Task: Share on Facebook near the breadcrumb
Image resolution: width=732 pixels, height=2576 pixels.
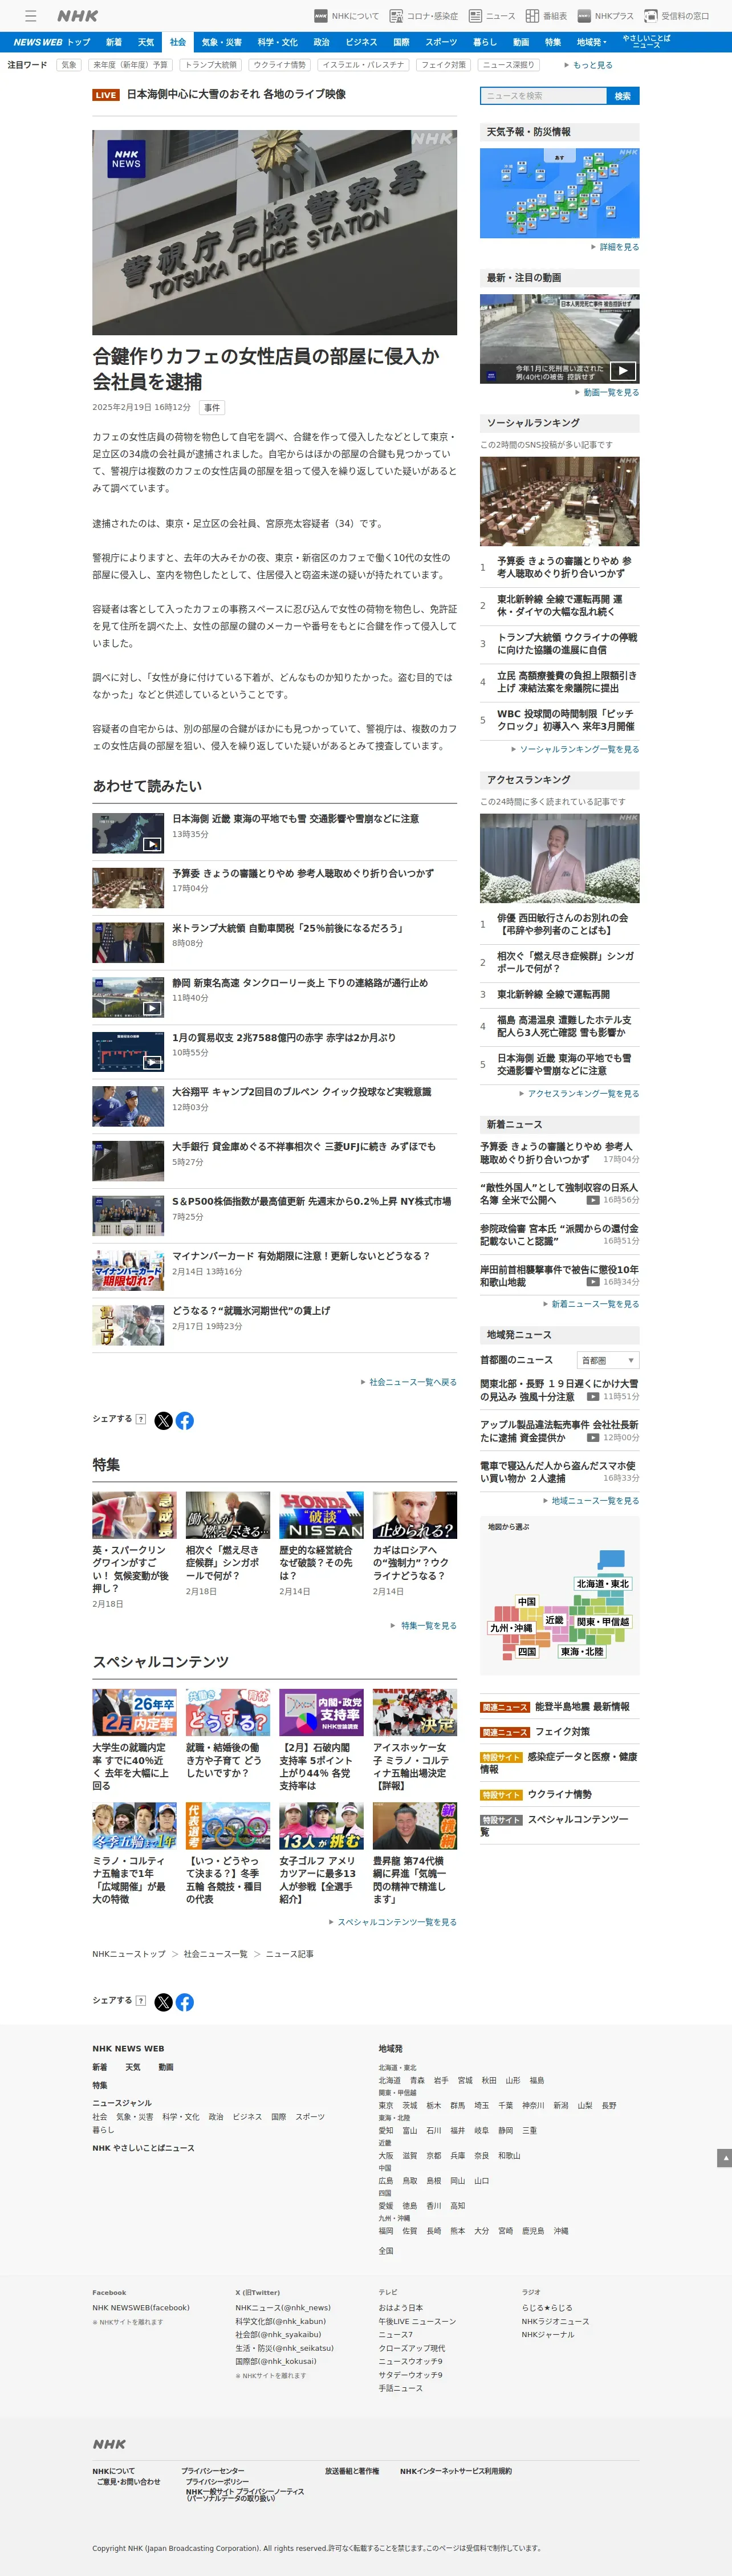Action: point(185,2002)
